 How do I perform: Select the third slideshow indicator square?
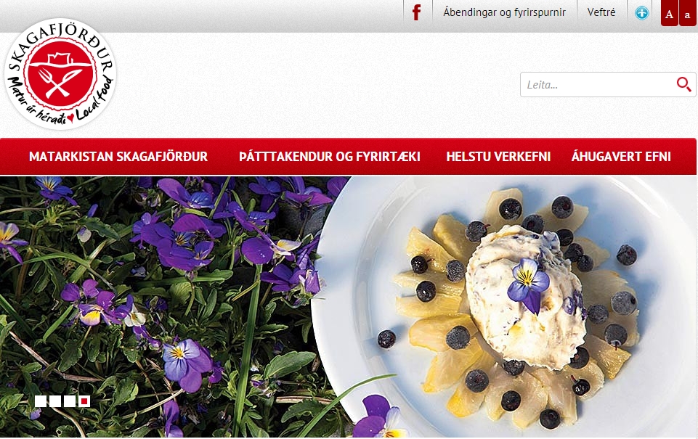click(x=70, y=401)
